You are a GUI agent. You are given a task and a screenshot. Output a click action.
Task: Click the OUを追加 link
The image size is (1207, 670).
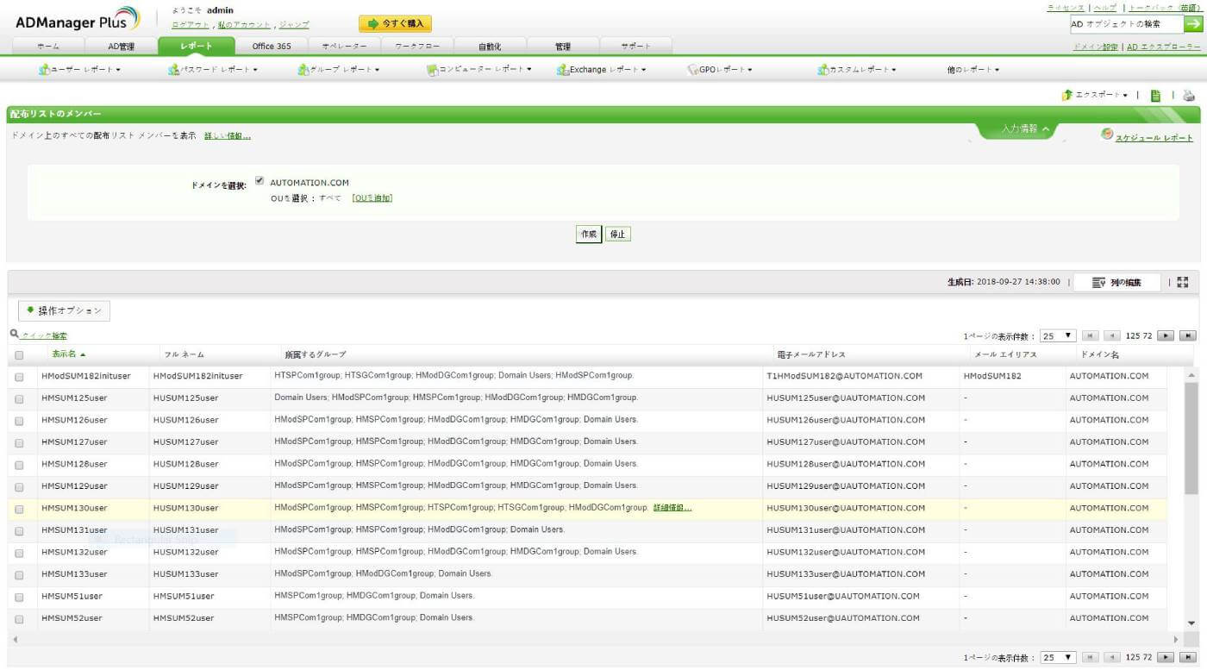click(x=372, y=198)
